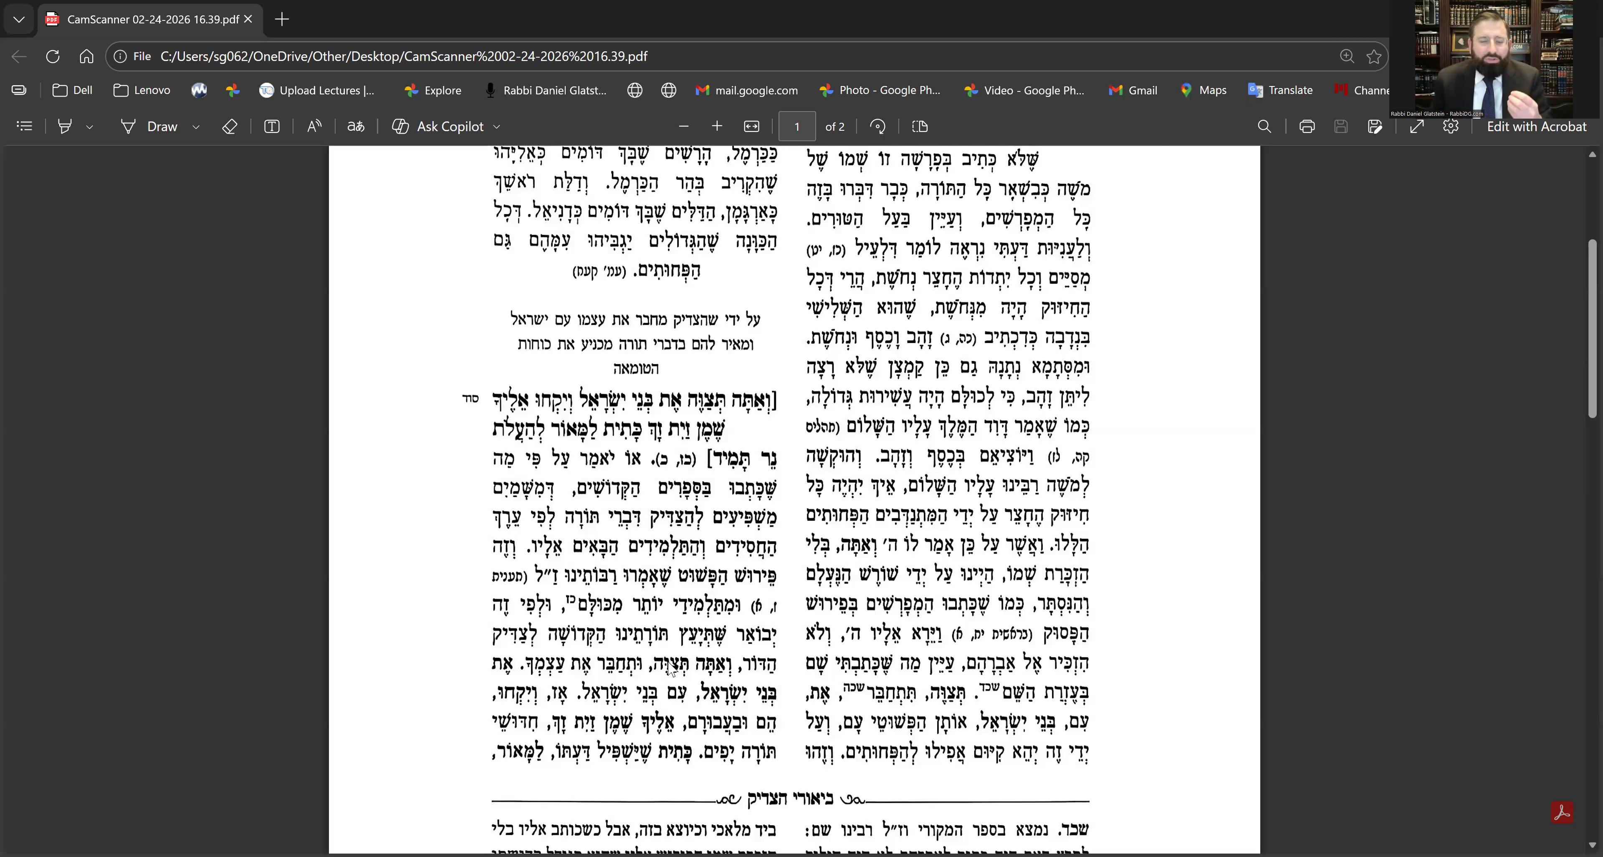Click the Add text tool
Screen dimensions: 1603x857
[272, 127]
